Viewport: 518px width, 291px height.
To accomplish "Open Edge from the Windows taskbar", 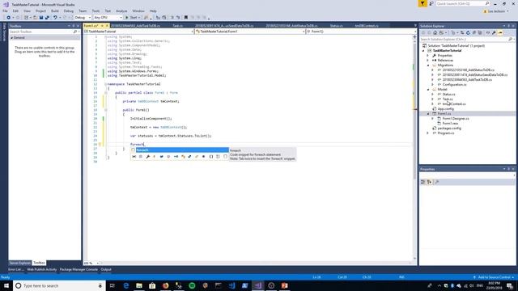I will (x=126, y=285).
